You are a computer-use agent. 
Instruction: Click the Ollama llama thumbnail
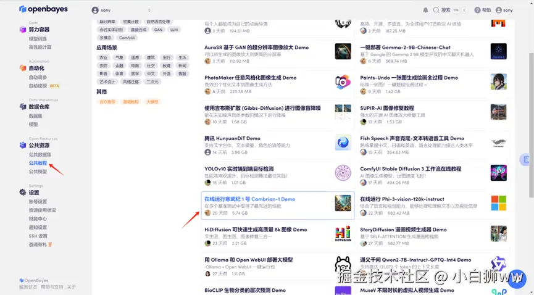tap(343, 264)
